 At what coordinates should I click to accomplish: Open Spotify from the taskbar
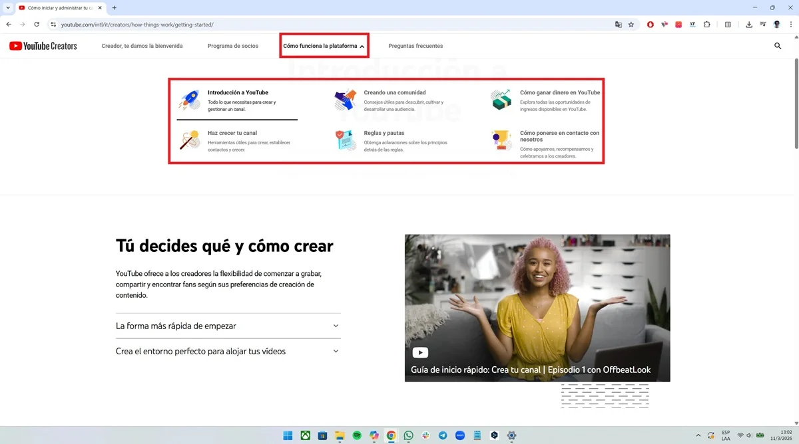(x=356, y=435)
